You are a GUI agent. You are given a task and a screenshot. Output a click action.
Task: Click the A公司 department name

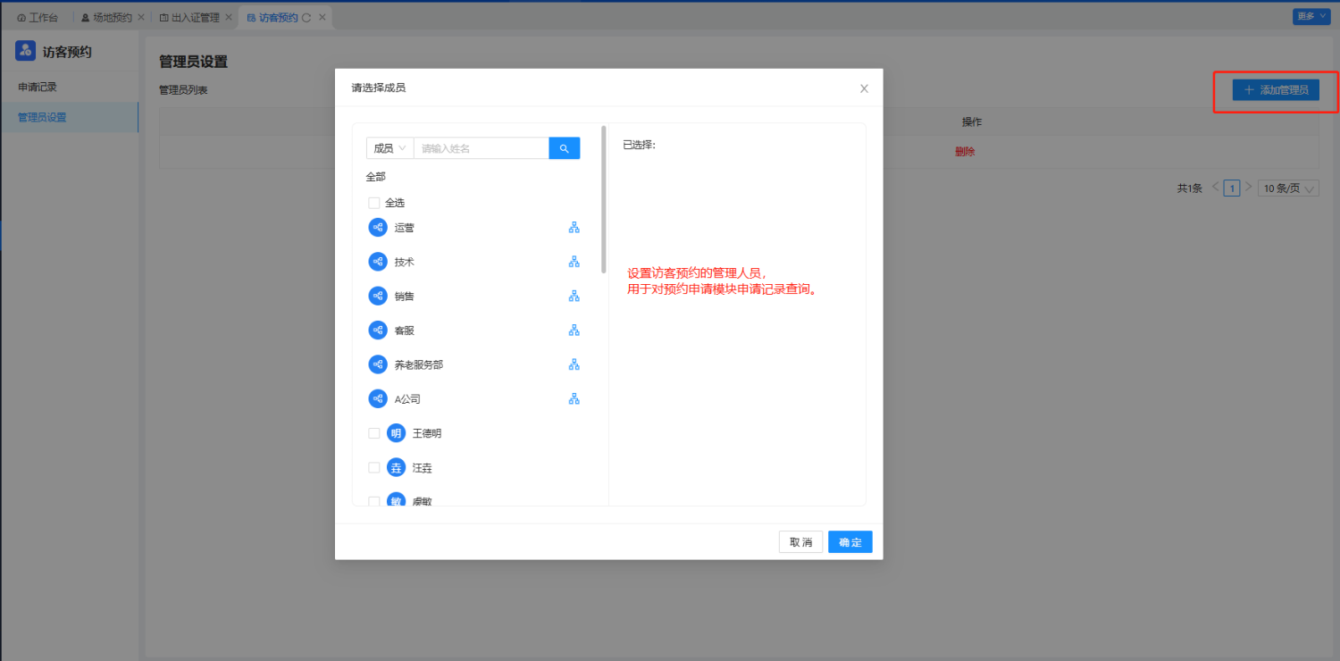pos(407,398)
